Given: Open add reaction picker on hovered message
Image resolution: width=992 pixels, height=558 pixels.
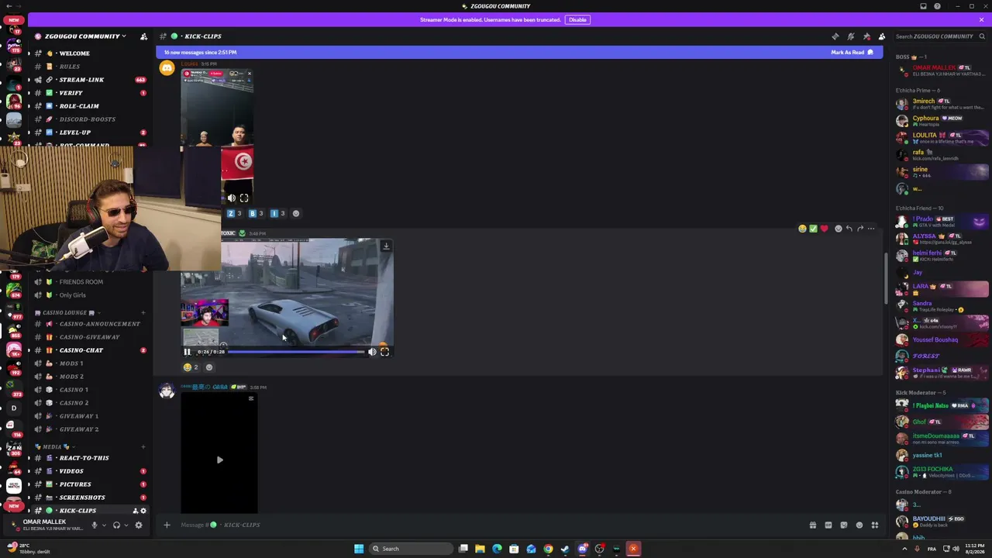Looking at the screenshot, I should [838, 229].
